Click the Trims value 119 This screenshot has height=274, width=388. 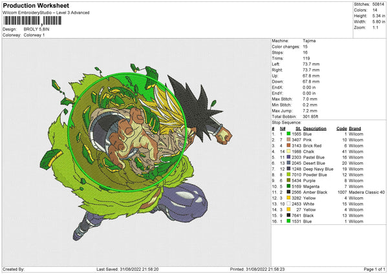pyautogui.click(x=307, y=58)
